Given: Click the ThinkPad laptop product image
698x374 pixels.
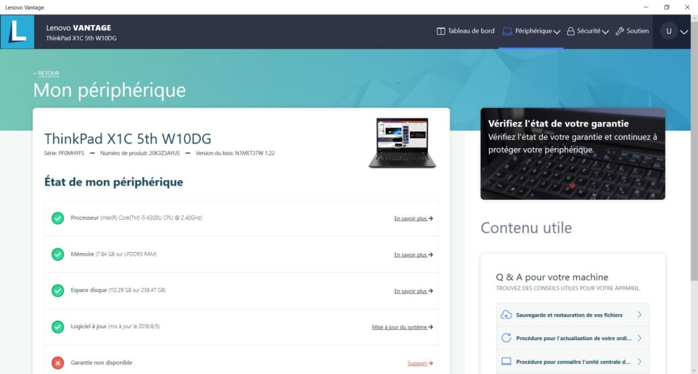Looking at the screenshot, I should [402, 143].
